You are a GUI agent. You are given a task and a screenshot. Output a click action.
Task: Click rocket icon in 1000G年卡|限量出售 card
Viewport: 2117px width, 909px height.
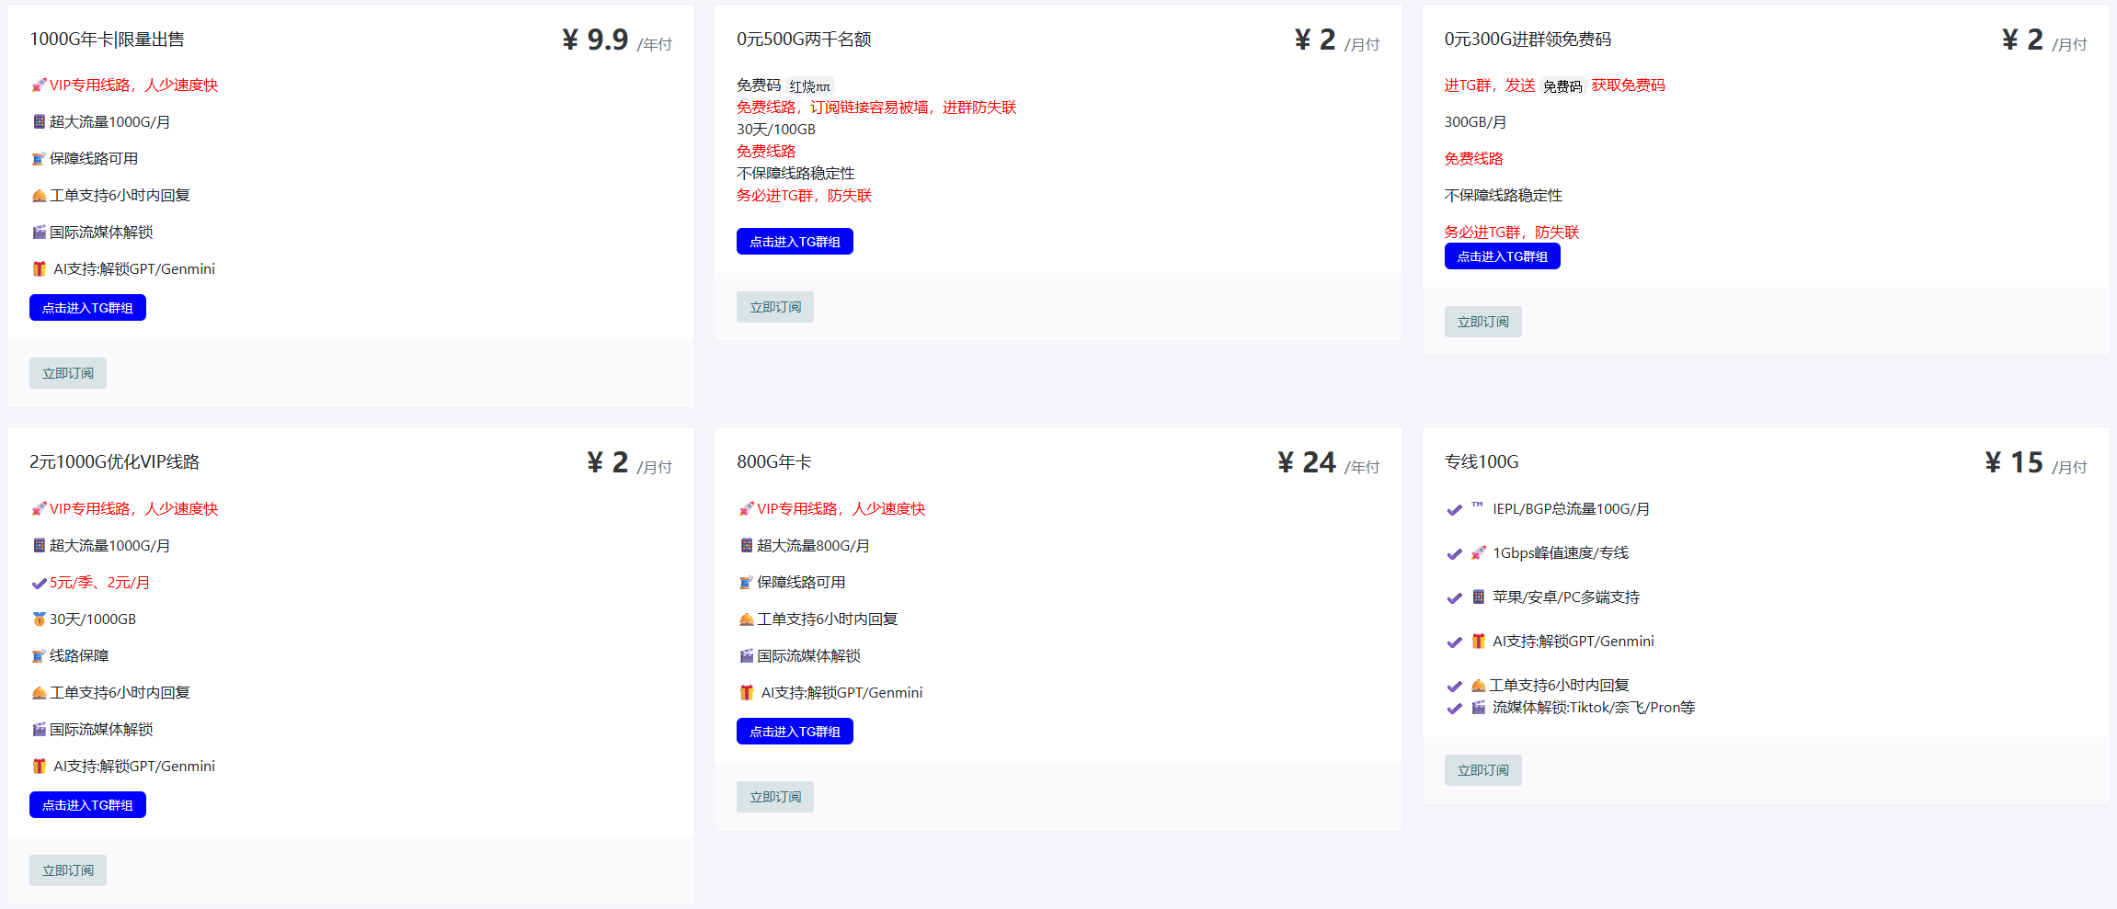39,85
